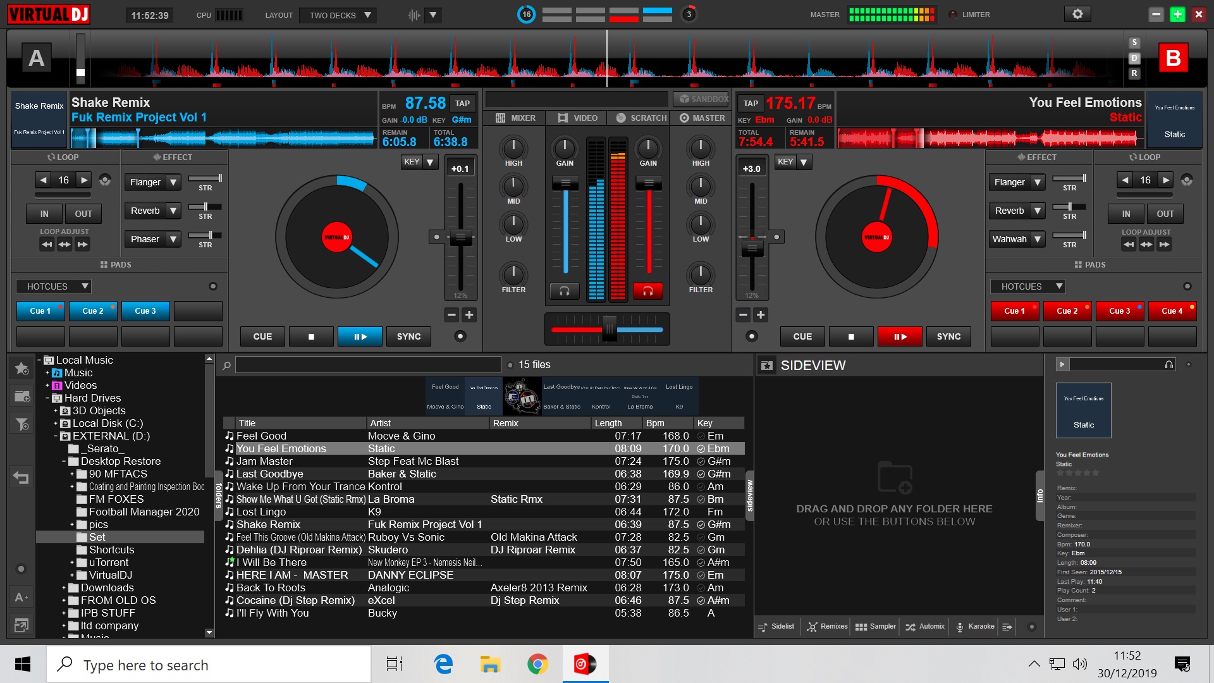The height and width of the screenshot is (683, 1214).
Task: Toggle deck A pitch reset dot
Action: [436, 237]
